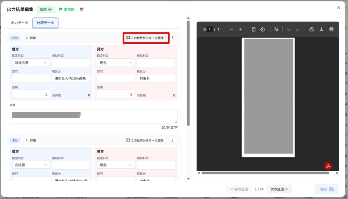Click the 8% tax rate badge
348x199 pixels.
click(15, 140)
